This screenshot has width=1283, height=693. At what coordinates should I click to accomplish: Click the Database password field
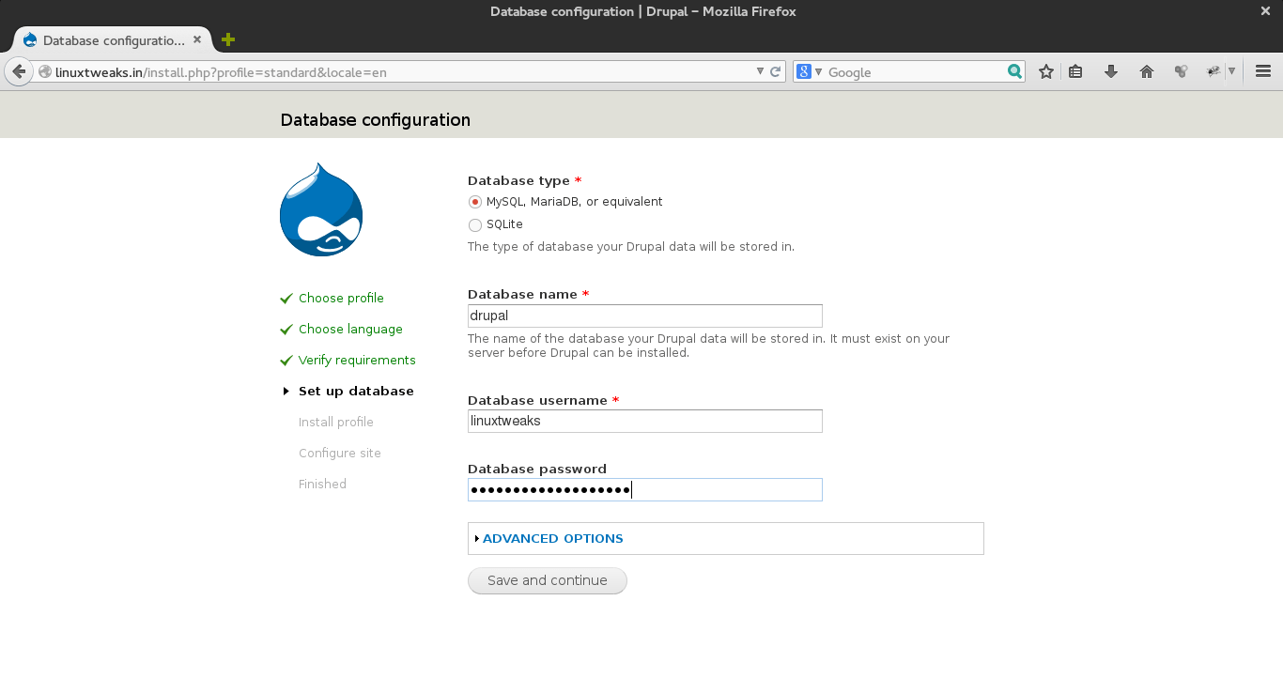coord(645,489)
